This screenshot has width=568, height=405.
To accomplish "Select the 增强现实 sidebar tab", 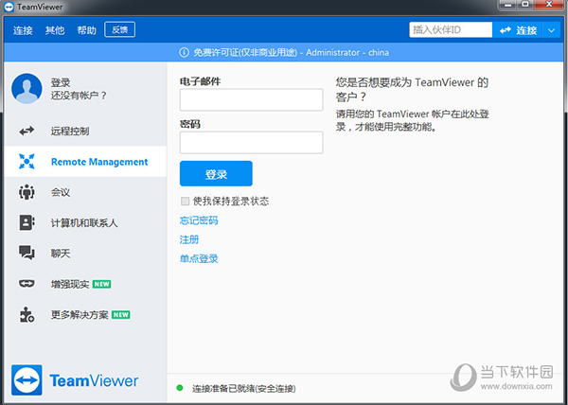I will (86, 284).
